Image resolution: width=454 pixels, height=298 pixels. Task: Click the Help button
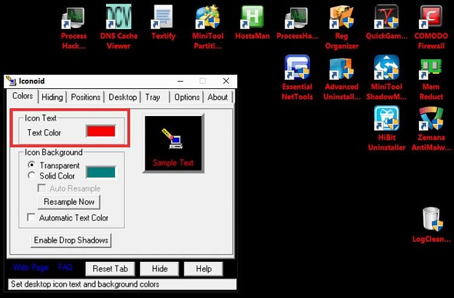203,269
